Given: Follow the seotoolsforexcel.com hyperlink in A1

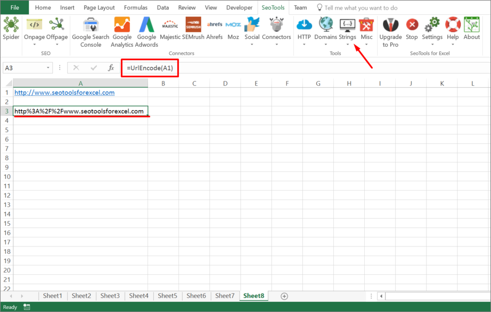Looking at the screenshot, I should (64, 92).
